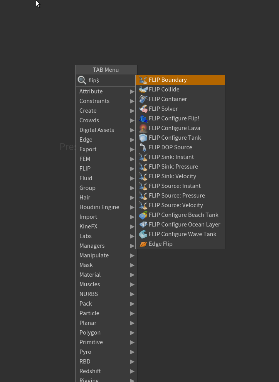Pick the FLIP Container text entry
The width and height of the screenshot is (279, 382).
[x=168, y=99]
